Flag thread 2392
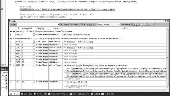 10,82
